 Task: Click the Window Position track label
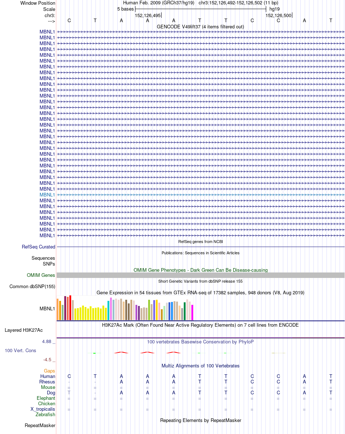pos(37,3)
